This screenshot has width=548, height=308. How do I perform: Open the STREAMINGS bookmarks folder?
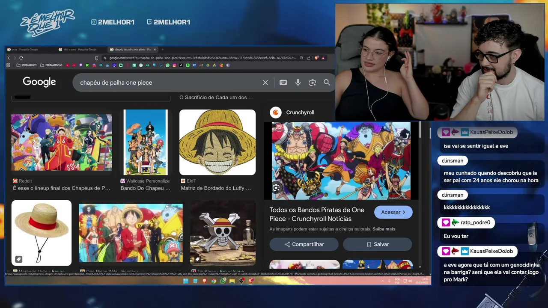pos(27,65)
